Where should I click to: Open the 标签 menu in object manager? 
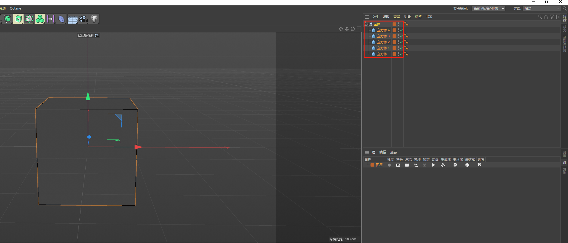(418, 17)
